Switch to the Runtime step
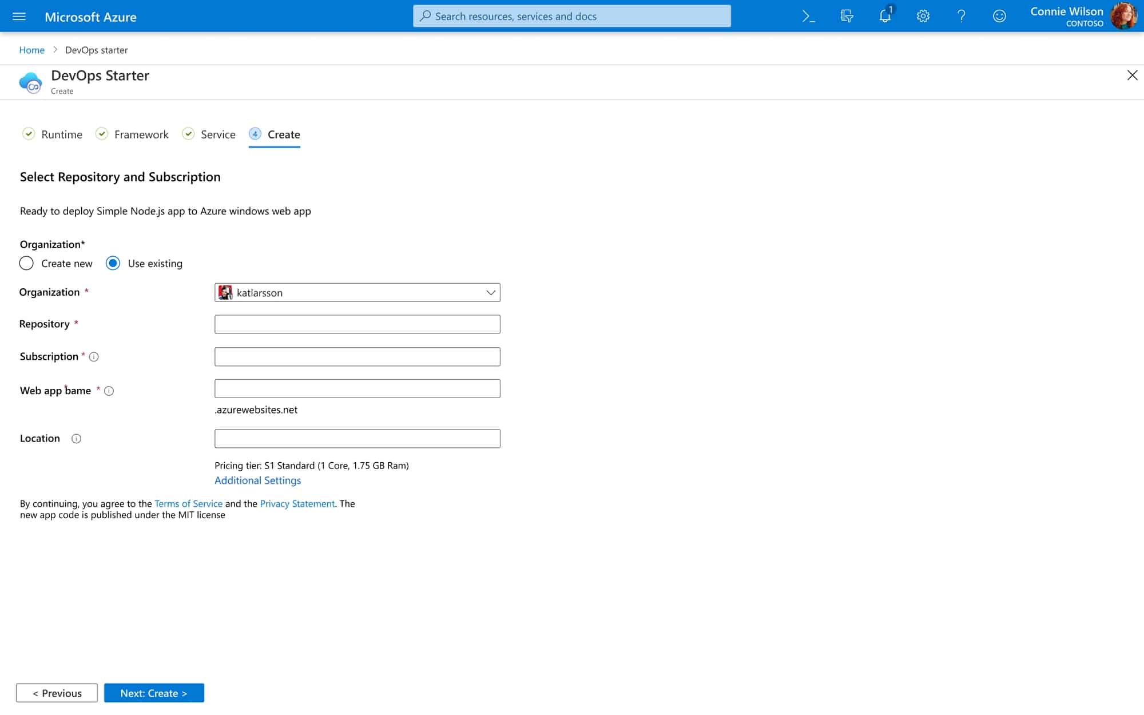The image size is (1144, 715). pyautogui.click(x=62, y=134)
